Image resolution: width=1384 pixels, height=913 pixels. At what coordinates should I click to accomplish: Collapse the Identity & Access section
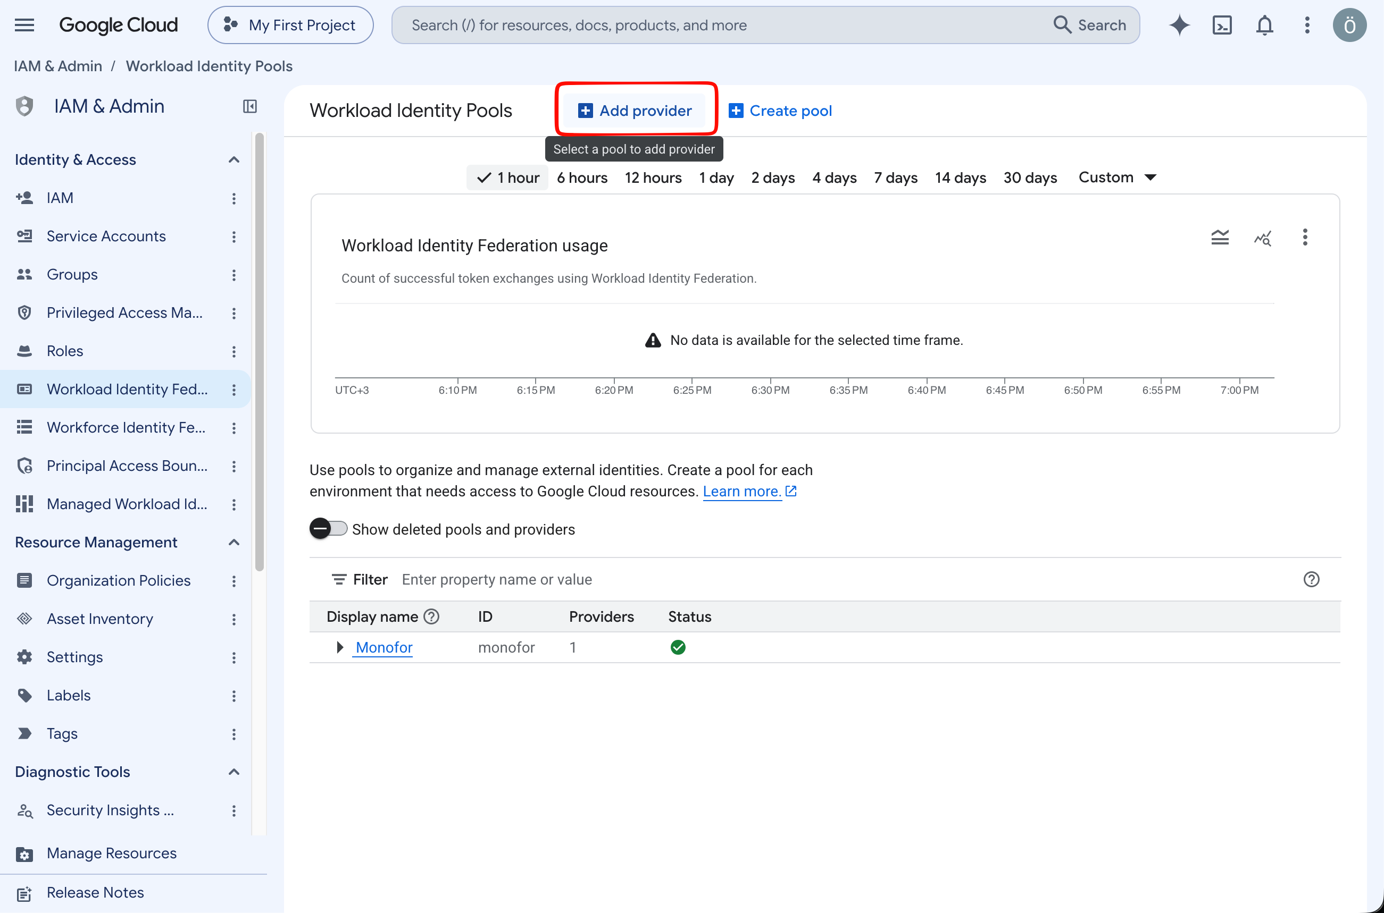(x=234, y=159)
